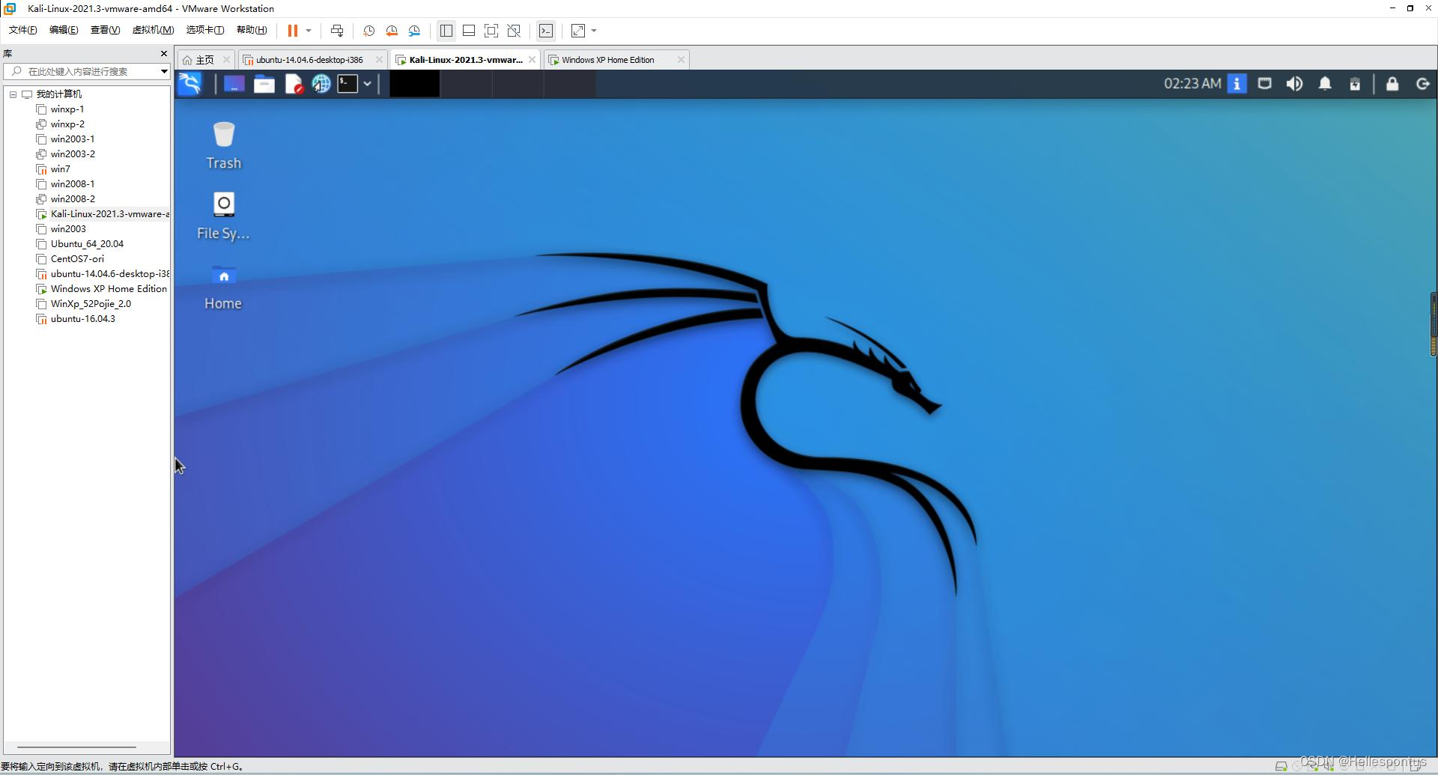
Task: Select win2008-2 in the library
Action: (x=73, y=199)
